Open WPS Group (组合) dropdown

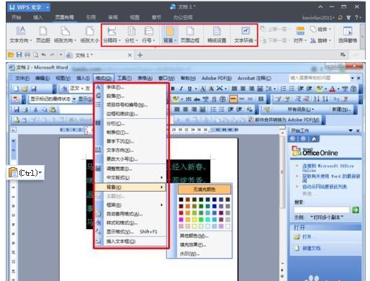pos(320,30)
